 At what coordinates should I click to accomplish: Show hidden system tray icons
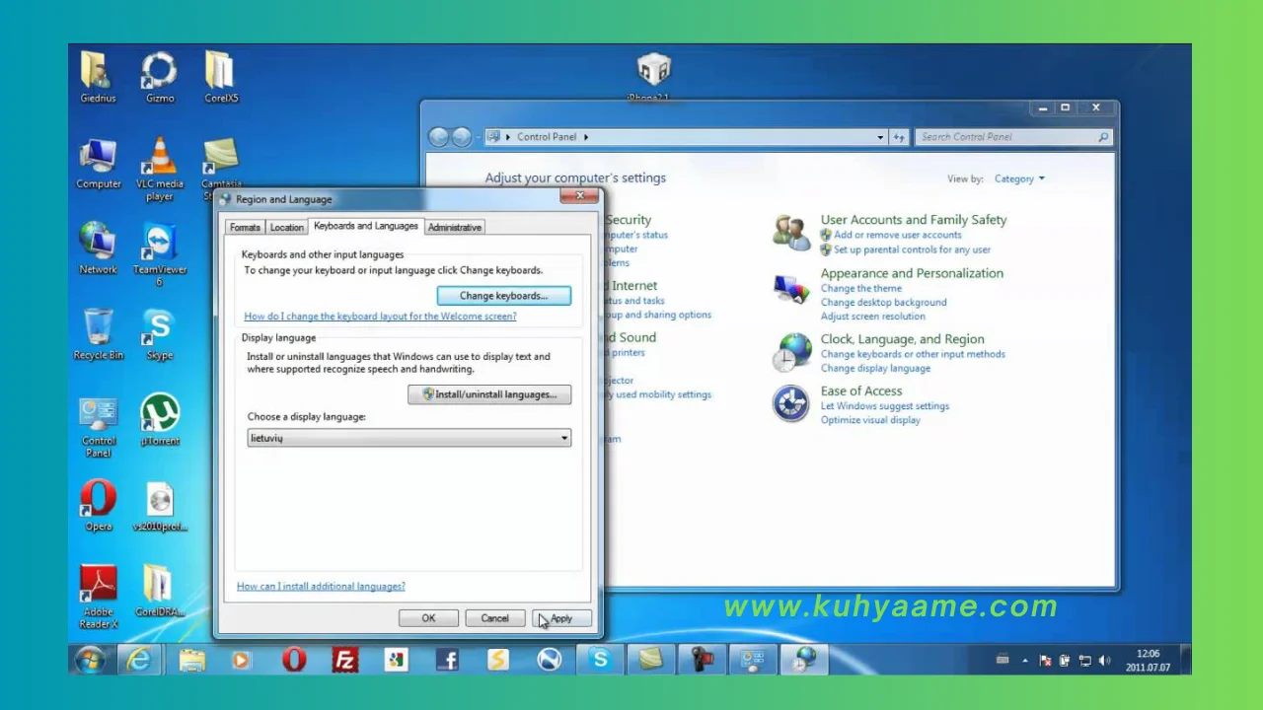(1024, 661)
